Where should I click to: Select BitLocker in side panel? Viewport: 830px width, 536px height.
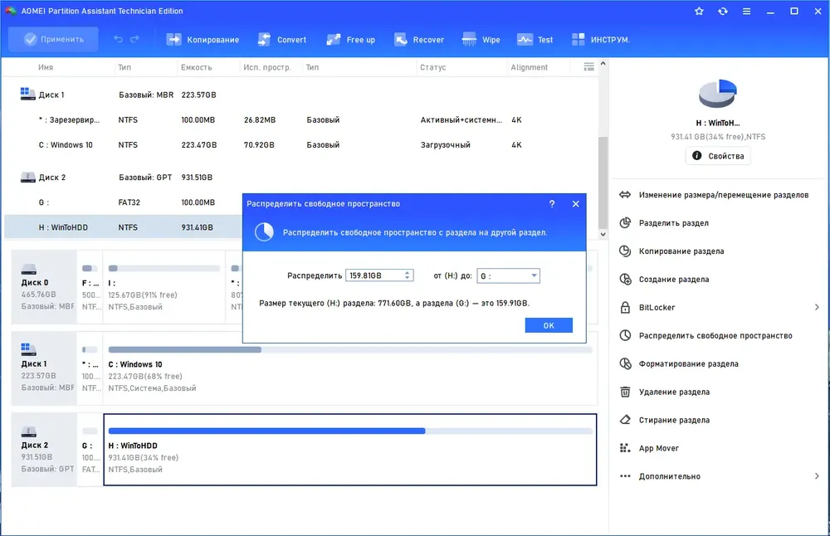coord(657,307)
